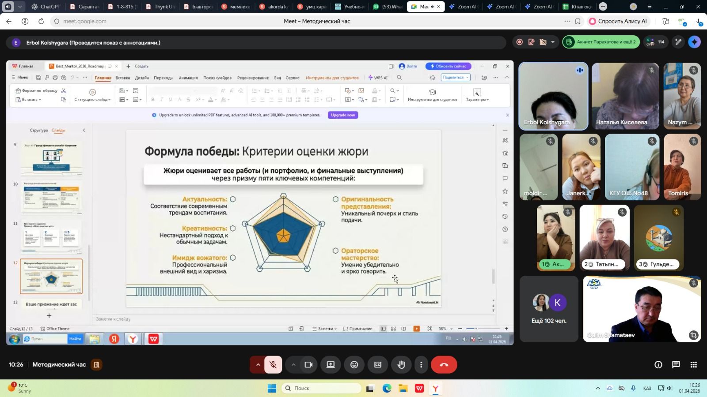Open the Gemini sparkle button
The image size is (707, 397).
tap(694, 42)
